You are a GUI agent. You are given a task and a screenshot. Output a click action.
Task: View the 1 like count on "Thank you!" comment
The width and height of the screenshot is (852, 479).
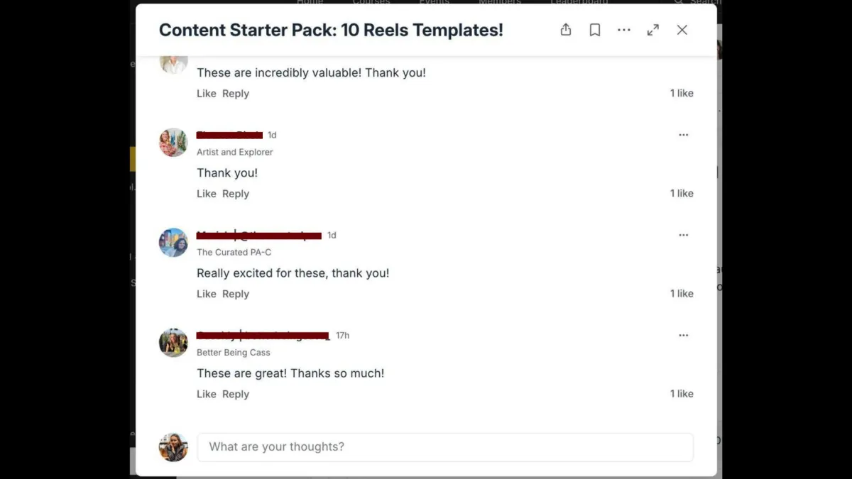point(682,194)
